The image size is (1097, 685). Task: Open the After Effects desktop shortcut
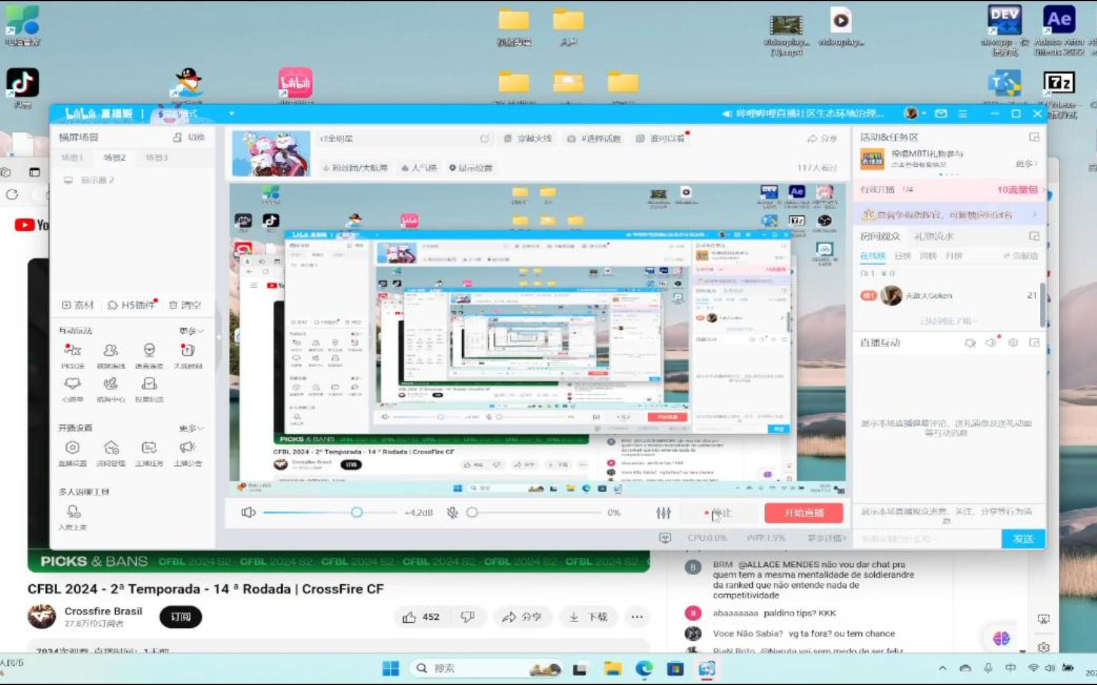pos(1059,29)
